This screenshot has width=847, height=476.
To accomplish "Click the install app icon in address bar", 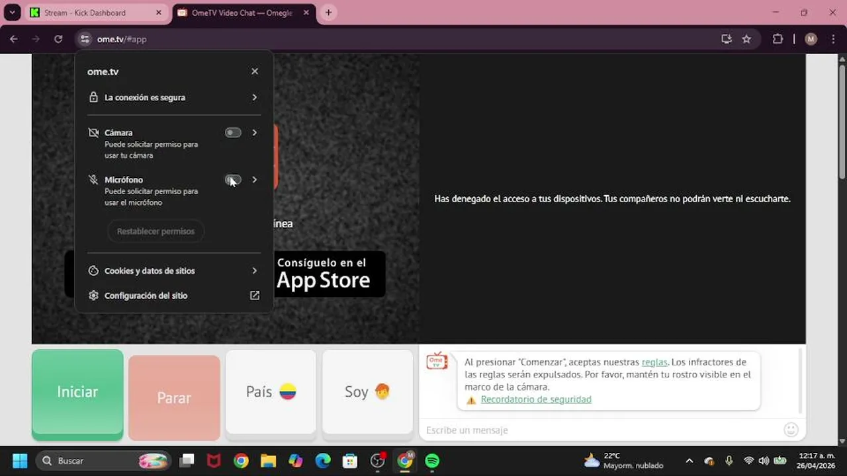I will click(x=727, y=39).
